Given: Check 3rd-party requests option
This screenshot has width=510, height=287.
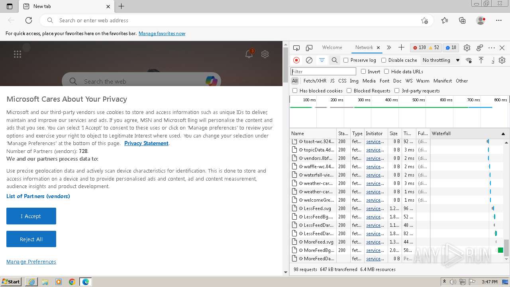Looking at the screenshot, I should tap(397, 90).
